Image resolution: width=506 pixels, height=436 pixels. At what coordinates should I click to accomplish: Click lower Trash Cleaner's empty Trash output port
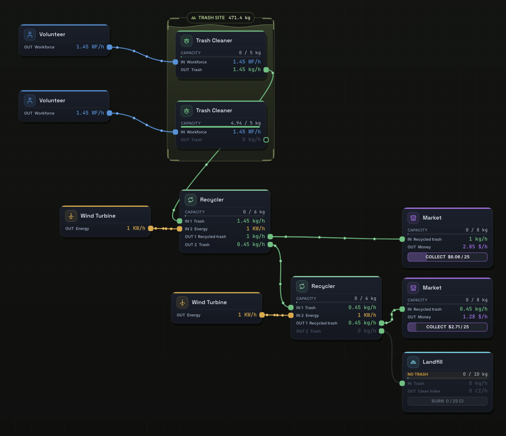coord(266,140)
